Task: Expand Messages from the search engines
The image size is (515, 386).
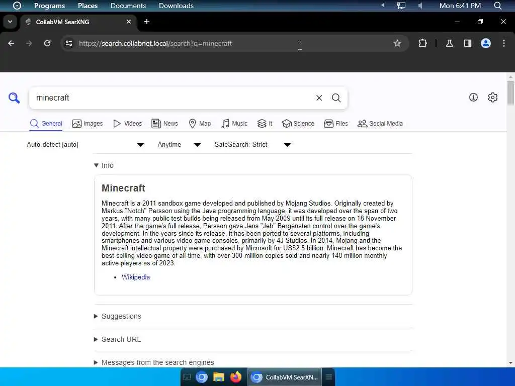Action: tap(154, 362)
